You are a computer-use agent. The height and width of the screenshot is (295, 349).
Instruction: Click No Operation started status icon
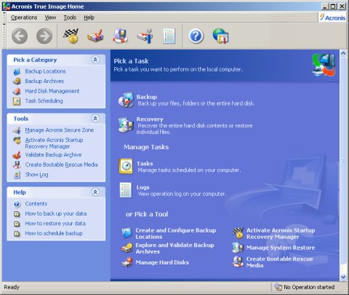[278, 287]
